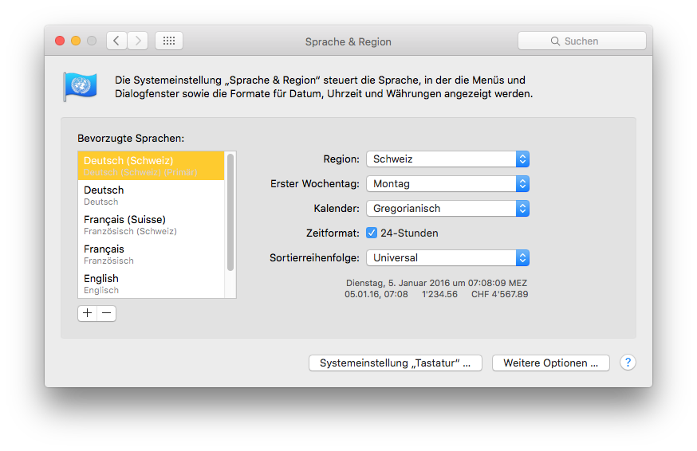Click the Bevorzugte Sprachen label
The image size is (697, 451).
[x=131, y=138]
